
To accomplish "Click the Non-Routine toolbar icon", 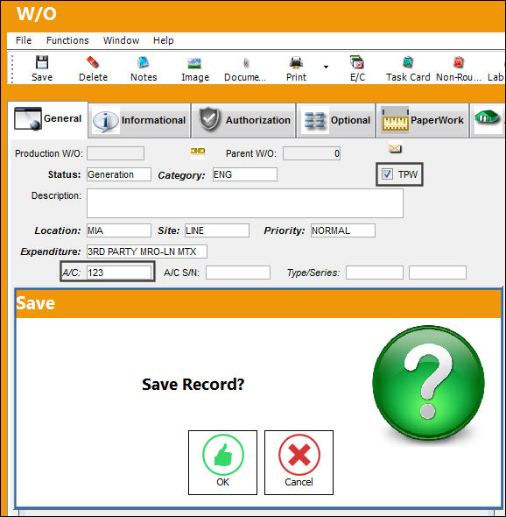I will (x=458, y=62).
